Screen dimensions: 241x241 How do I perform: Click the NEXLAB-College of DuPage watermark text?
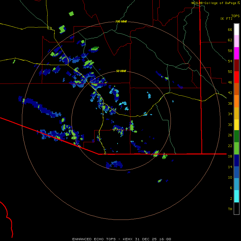(x=216, y=3)
